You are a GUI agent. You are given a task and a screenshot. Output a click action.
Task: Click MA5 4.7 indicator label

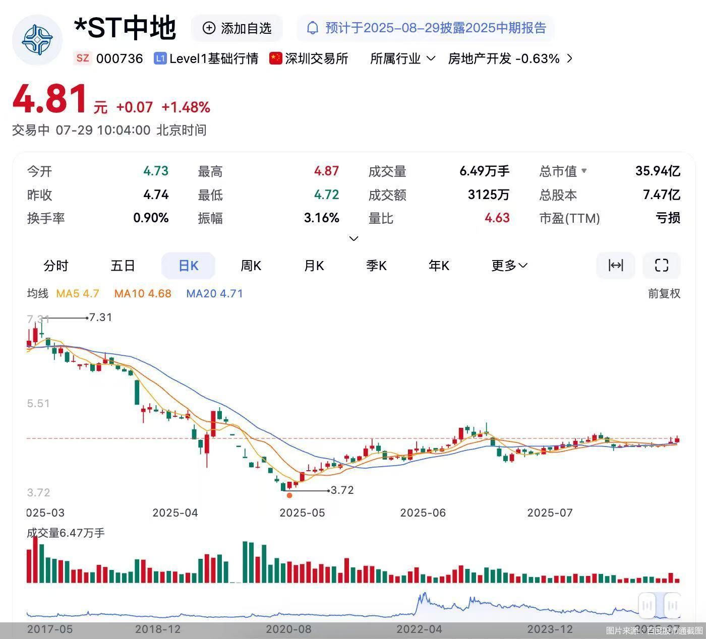78,293
